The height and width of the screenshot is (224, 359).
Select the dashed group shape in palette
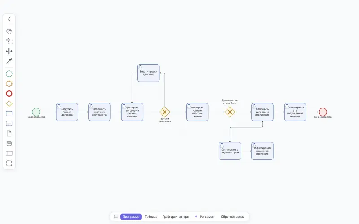(9, 164)
